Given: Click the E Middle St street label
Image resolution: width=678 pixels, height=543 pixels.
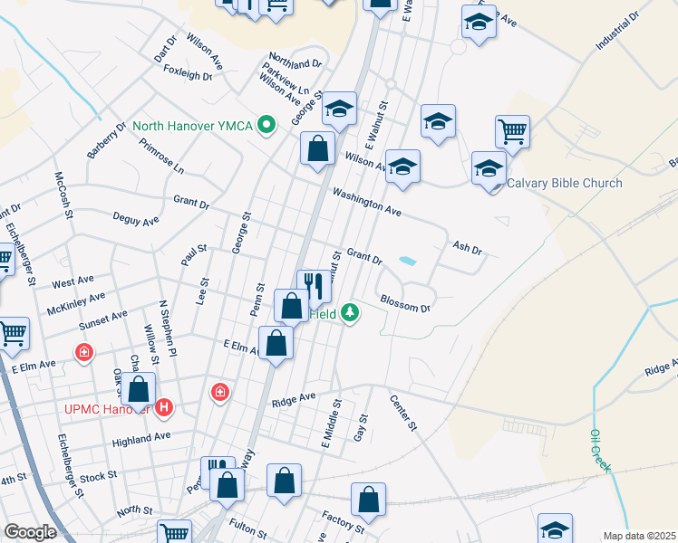Looking at the screenshot, I should click(x=332, y=424).
